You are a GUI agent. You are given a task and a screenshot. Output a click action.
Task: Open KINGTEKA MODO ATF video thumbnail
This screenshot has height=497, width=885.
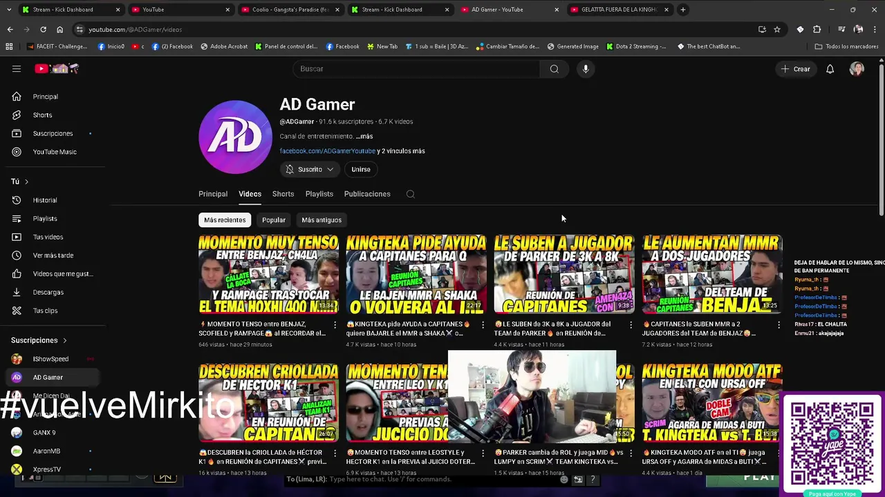tap(712, 403)
